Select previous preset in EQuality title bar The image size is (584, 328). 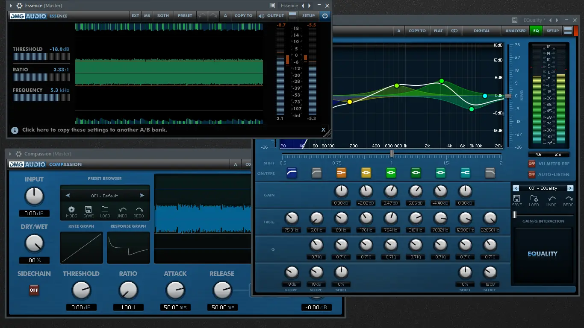(x=551, y=20)
